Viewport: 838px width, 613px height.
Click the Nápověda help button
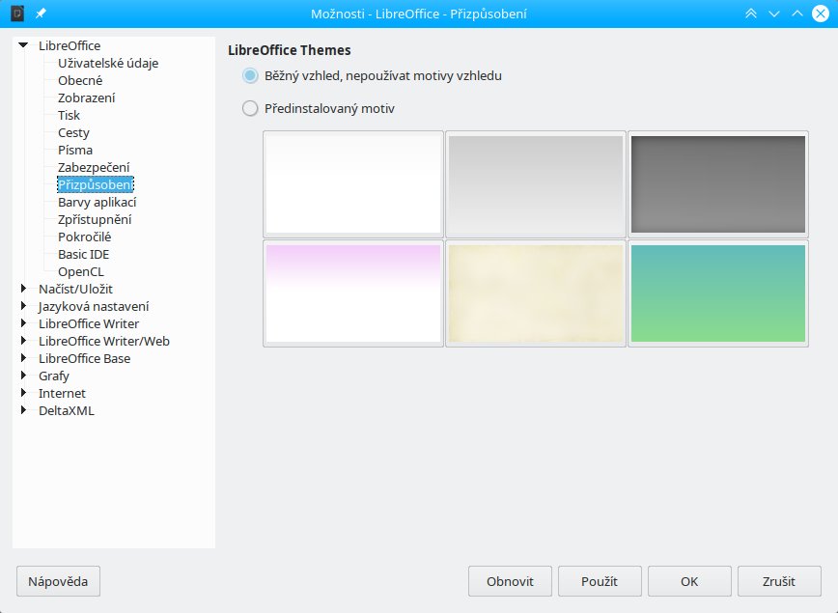click(58, 581)
